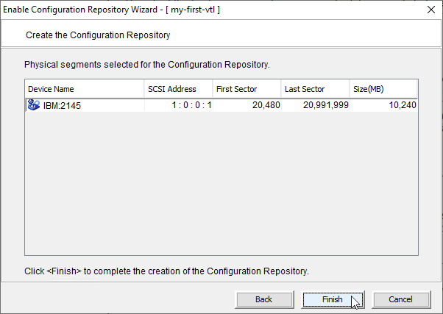Sort by SCSI Address column header
The height and width of the screenshot is (314, 443).
pos(178,89)
